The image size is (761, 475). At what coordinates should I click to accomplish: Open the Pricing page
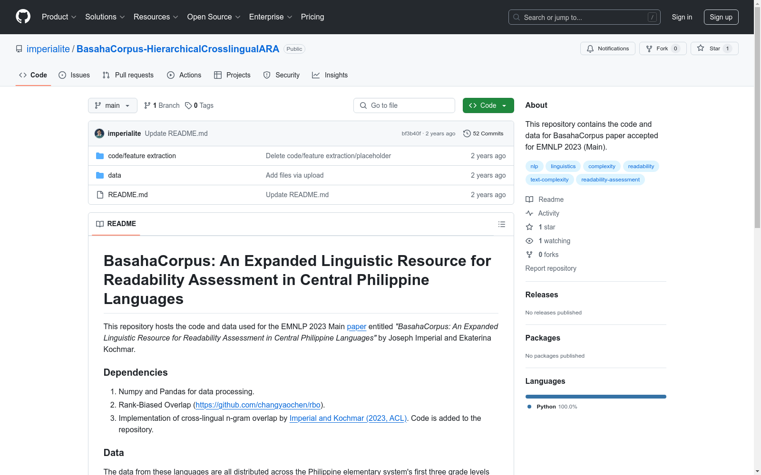pyautogui.click(x=312, y=17)
